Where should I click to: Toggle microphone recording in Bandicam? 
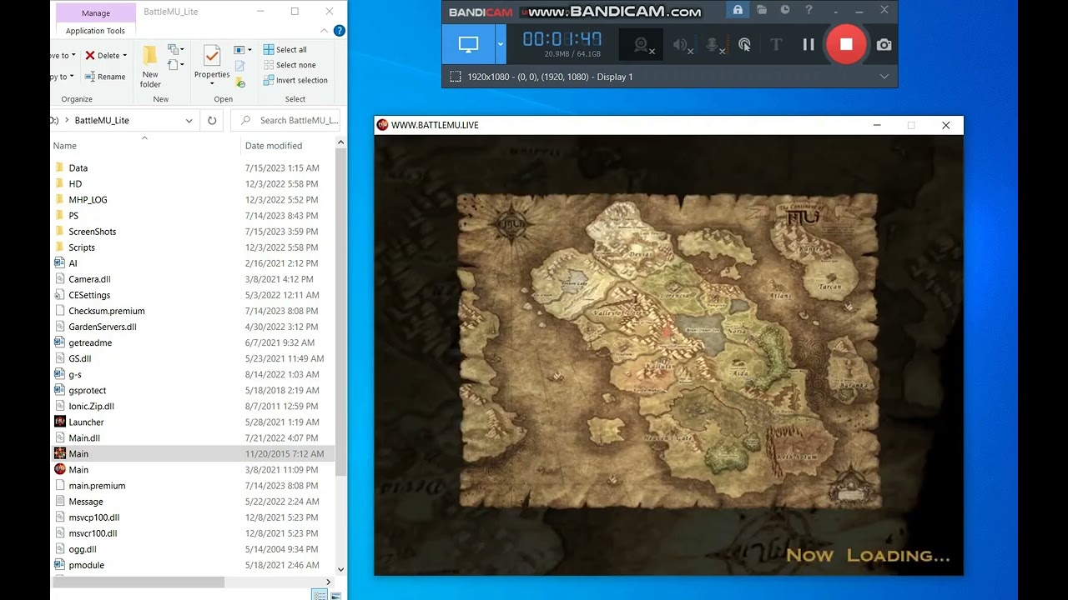714,45
